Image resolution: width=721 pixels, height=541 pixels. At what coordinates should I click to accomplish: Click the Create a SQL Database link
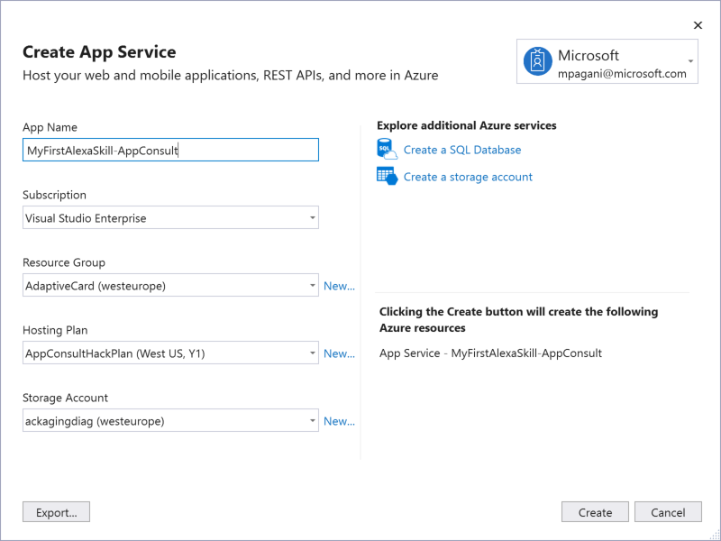coord(462,150)
